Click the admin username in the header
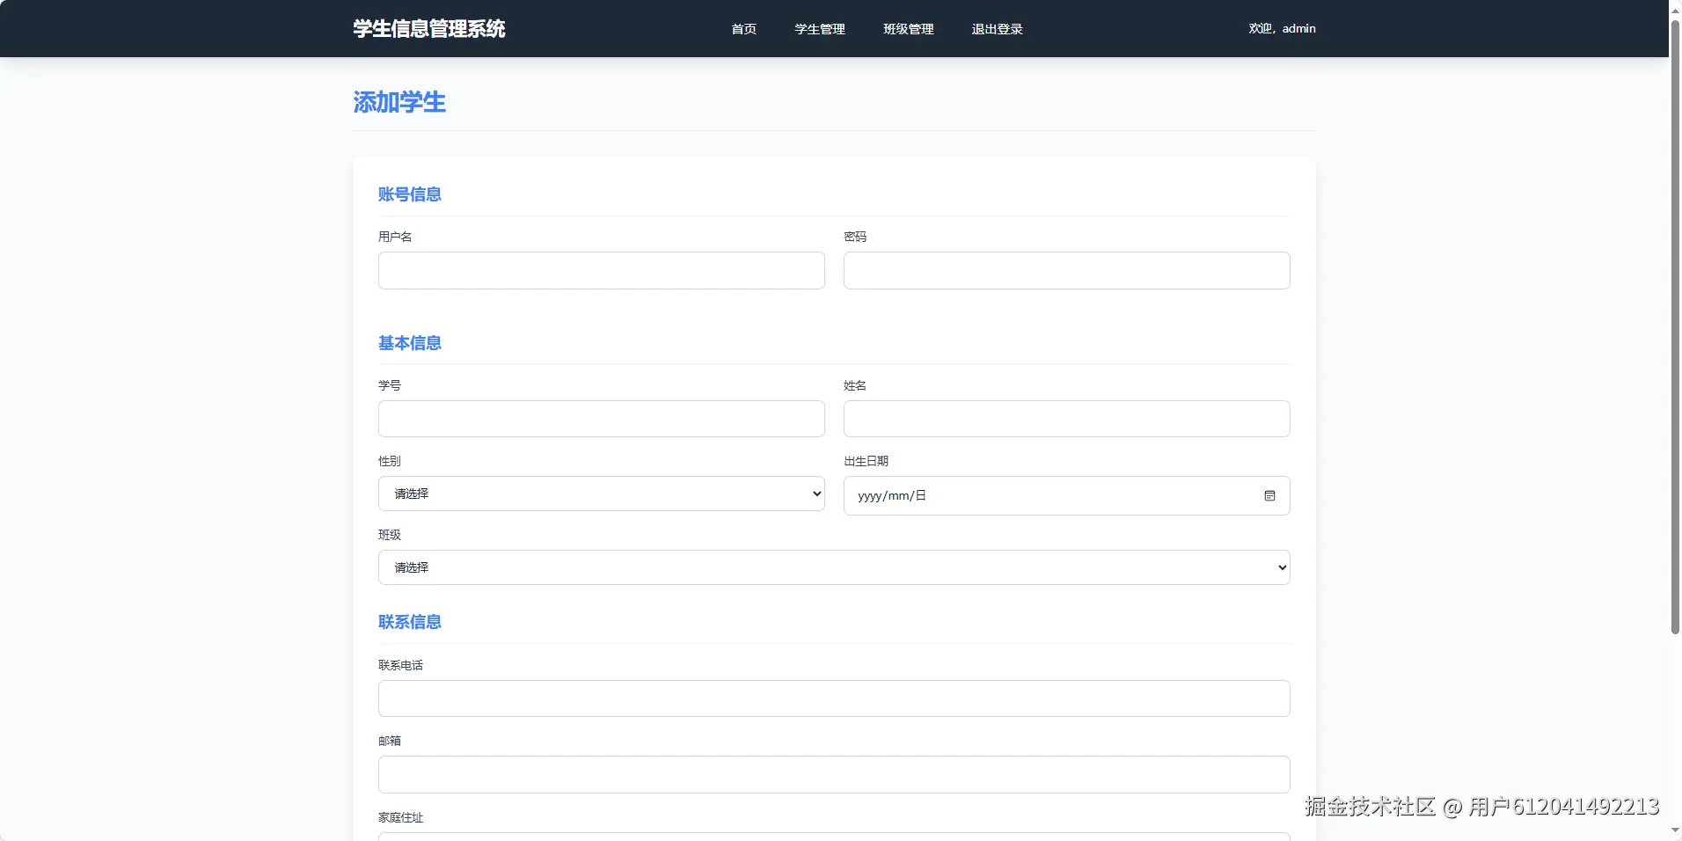 click(1298, 28)
